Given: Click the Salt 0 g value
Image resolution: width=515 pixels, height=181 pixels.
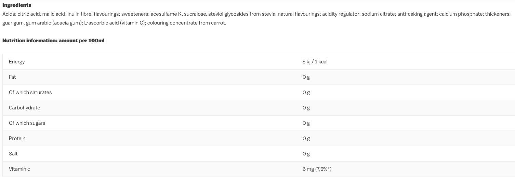Looking at the screenshot, I should point(306,154).
